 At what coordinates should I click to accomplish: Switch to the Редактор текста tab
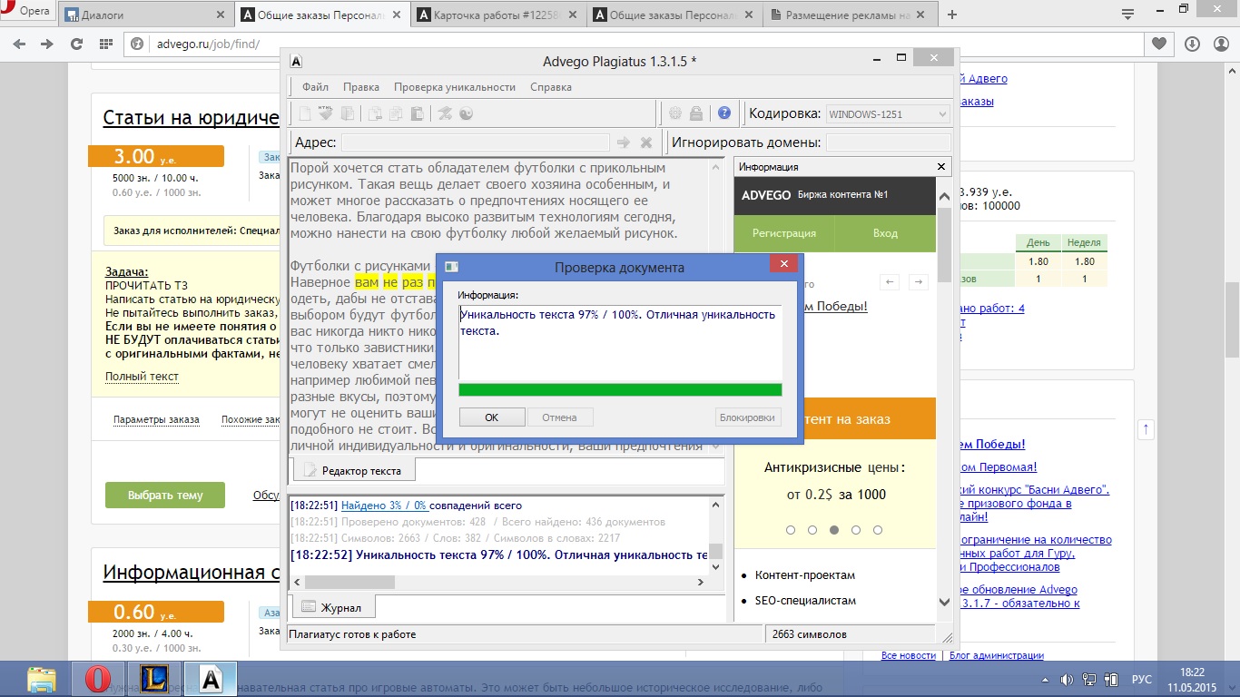[x=353, y=470]
